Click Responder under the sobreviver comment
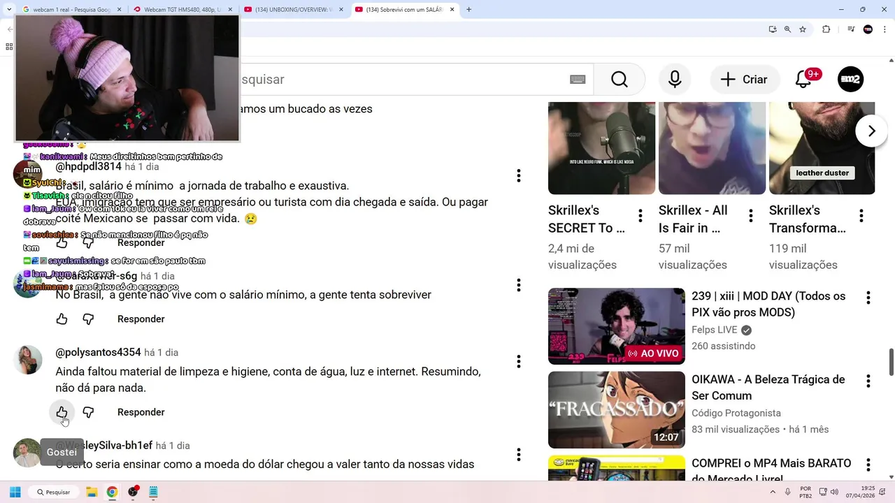The height and width of the screenshot is (503, 895). pyautogui.click(x=141, y=319)
